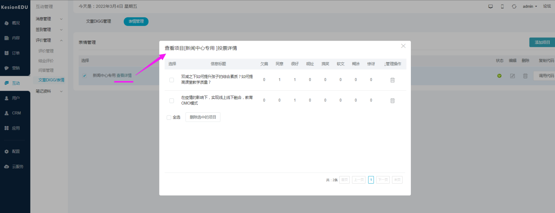The height and width of the screenshot is (213, 555).
Task: Click the desktop preview monitor icon
Action: 490,7
